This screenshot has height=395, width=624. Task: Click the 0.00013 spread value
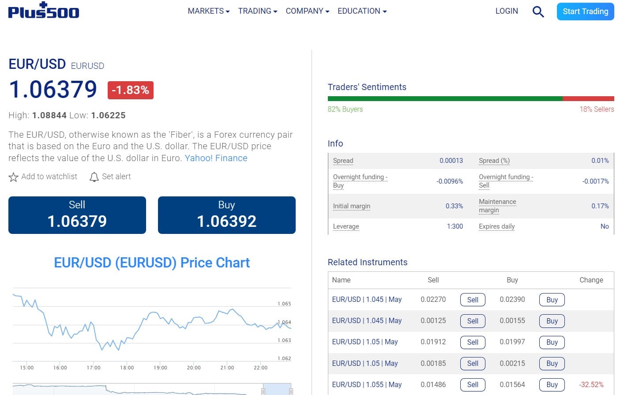451,161
